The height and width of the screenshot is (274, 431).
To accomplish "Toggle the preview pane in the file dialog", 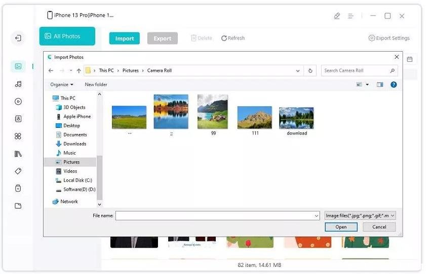I will click(380, 84).
